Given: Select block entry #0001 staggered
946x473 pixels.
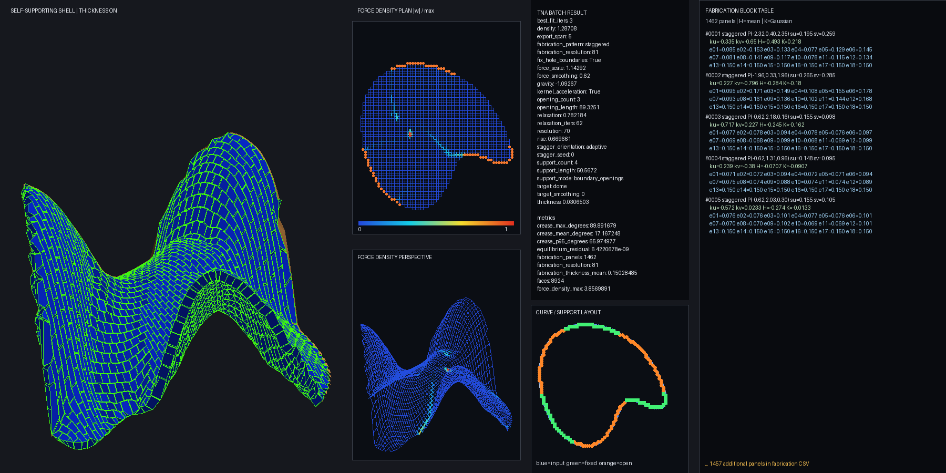Looking at the screenshot, I should 770,34.
